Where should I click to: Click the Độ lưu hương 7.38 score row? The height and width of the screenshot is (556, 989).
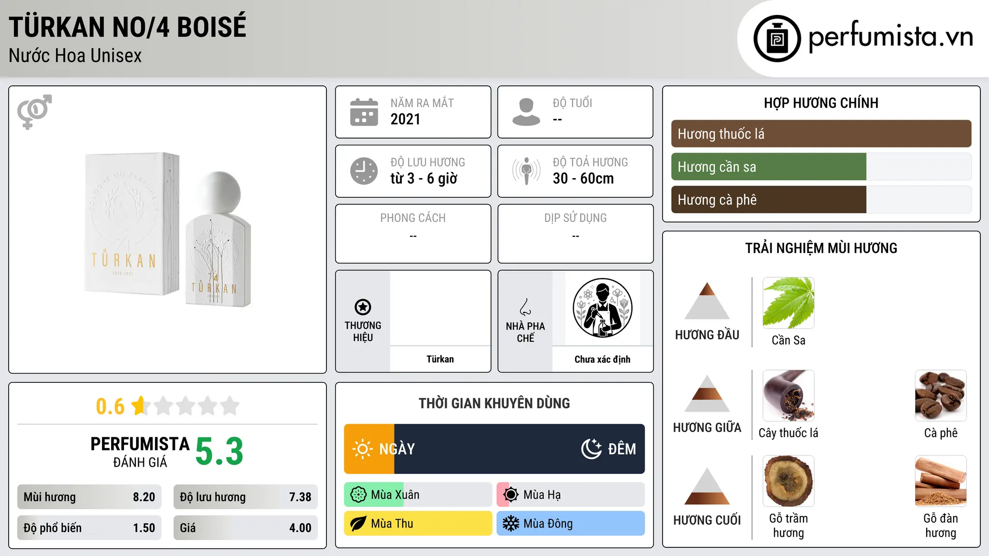pyautogui.click(x=245, y=497)
